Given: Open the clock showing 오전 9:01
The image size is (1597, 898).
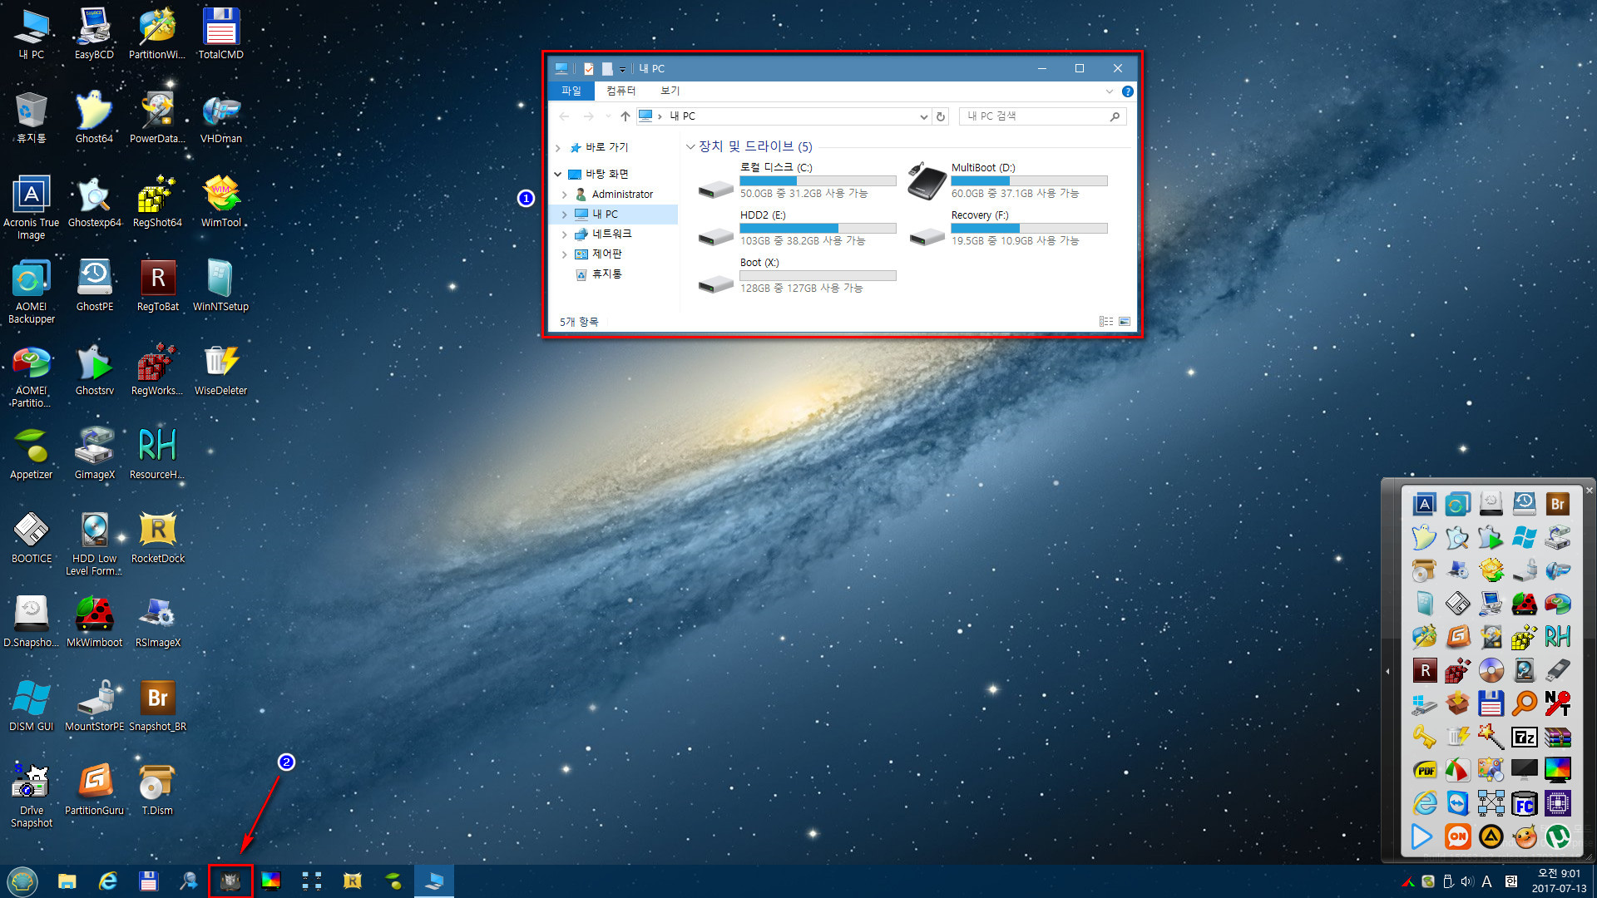Looking at the screenshot, I should click(1559, 881).
